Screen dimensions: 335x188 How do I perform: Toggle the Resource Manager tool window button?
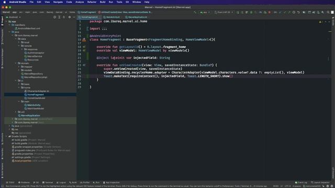tap(2, 58)
